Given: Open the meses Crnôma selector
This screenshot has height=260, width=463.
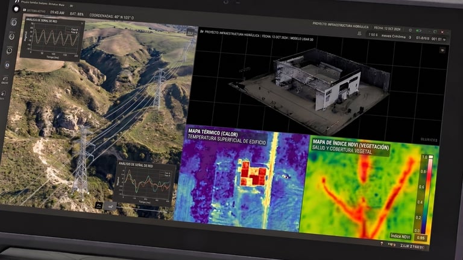Looking at the screenshot, I should click(x=393, y=36).
